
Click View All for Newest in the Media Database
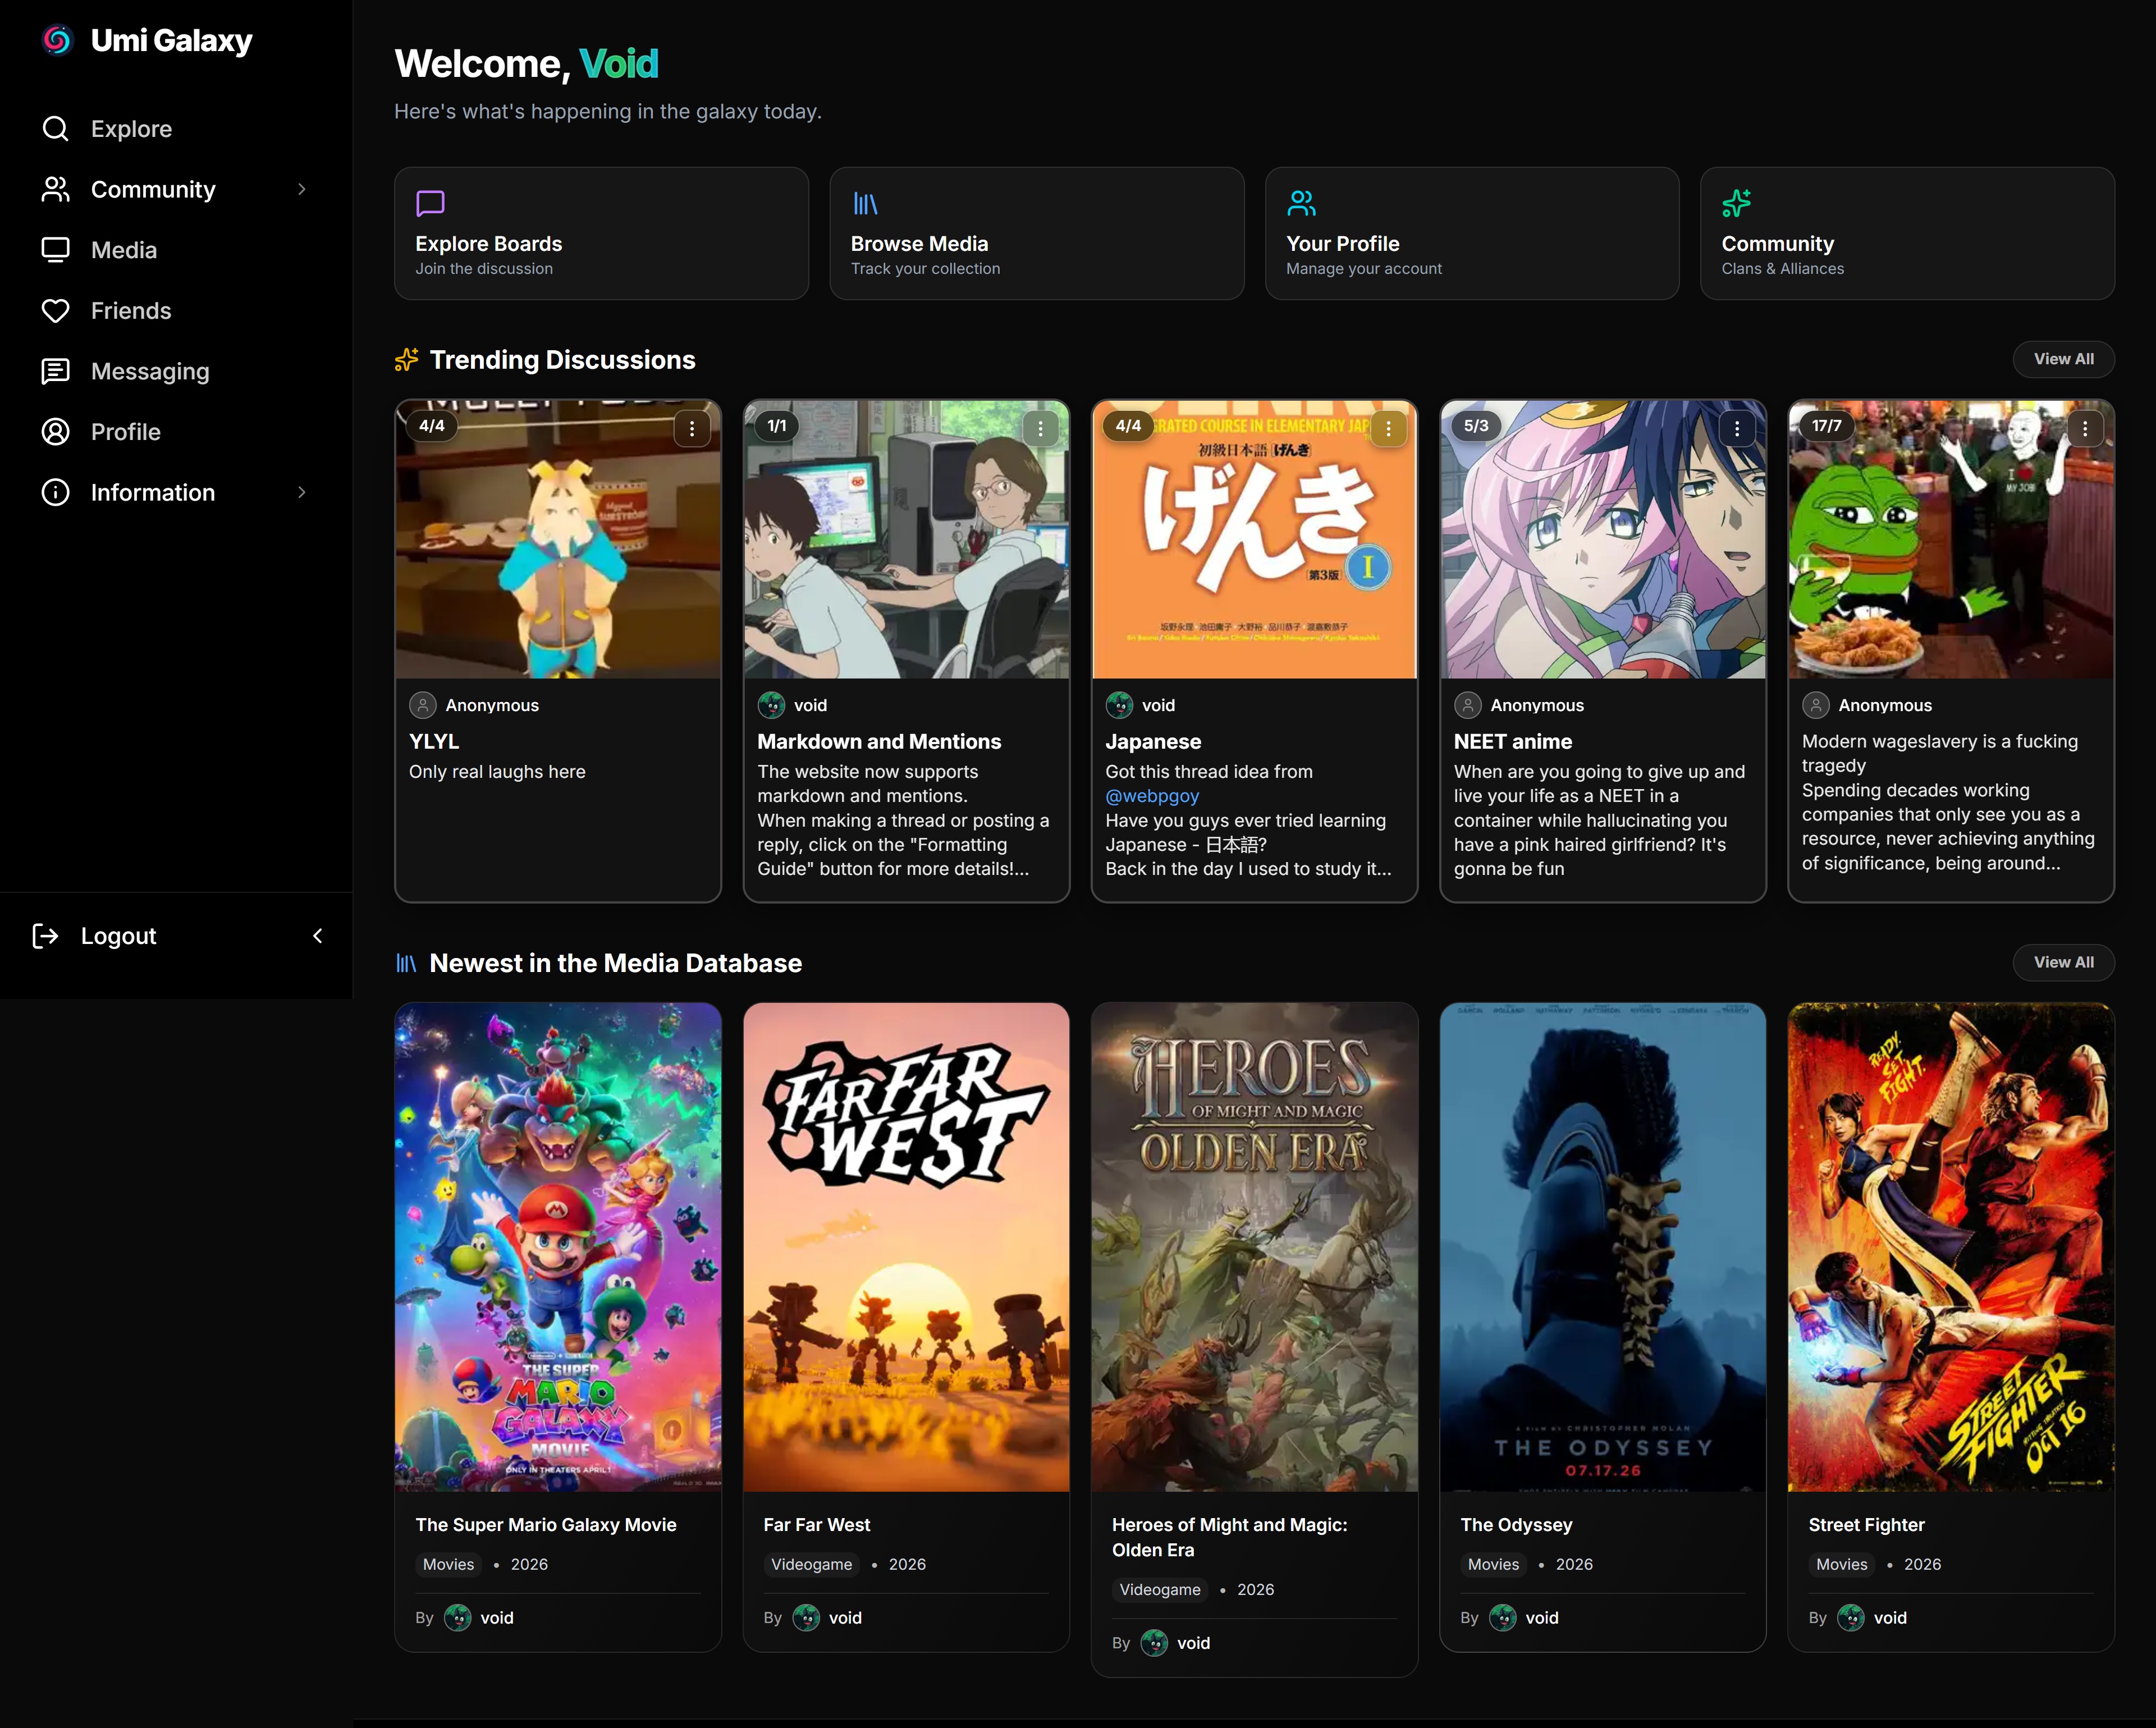click(x=2063, y=962)
